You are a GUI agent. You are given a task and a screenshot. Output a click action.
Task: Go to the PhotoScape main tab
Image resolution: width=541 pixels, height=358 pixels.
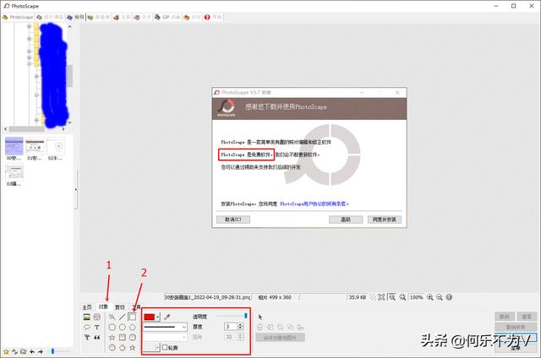point(18,17)
